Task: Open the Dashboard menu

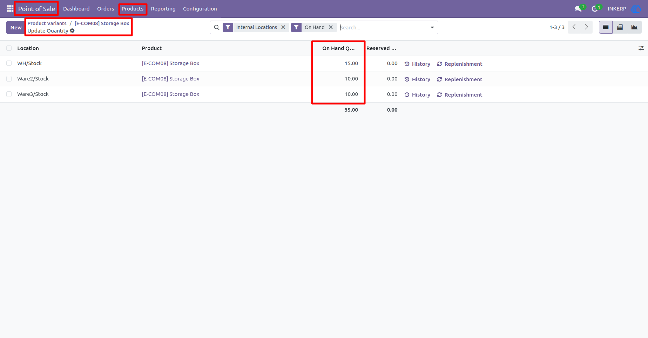Action: tap(76, 9)
